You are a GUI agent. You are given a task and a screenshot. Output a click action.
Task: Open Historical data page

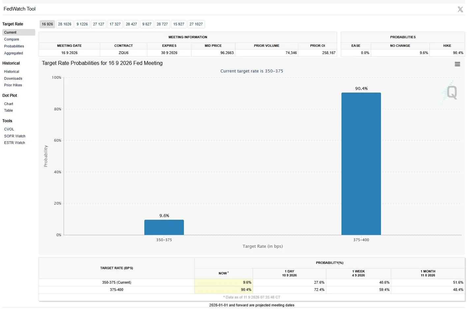[x=12, y=71]
